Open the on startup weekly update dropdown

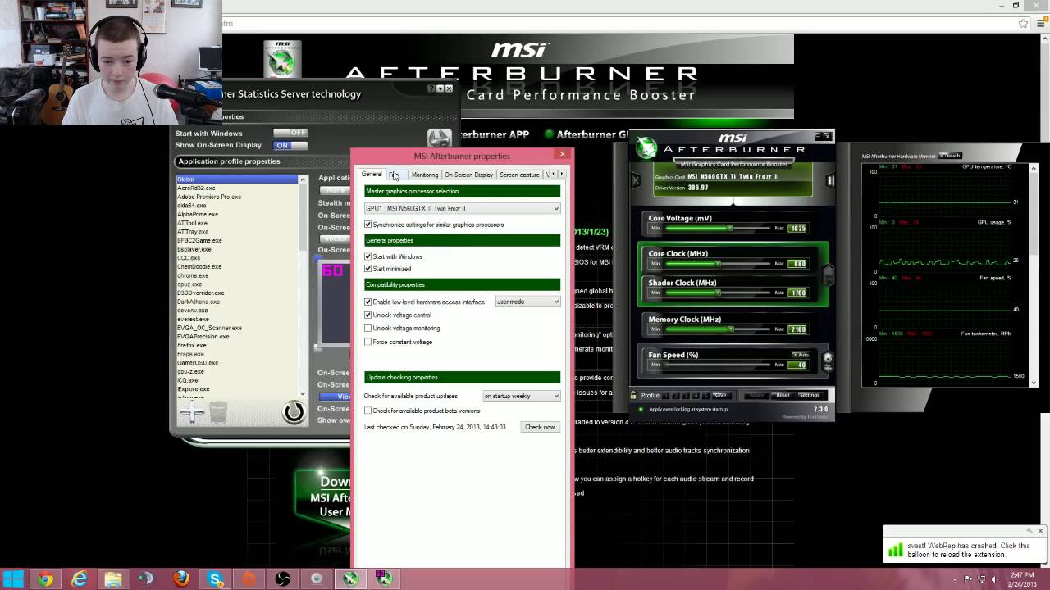coord(522,396)
